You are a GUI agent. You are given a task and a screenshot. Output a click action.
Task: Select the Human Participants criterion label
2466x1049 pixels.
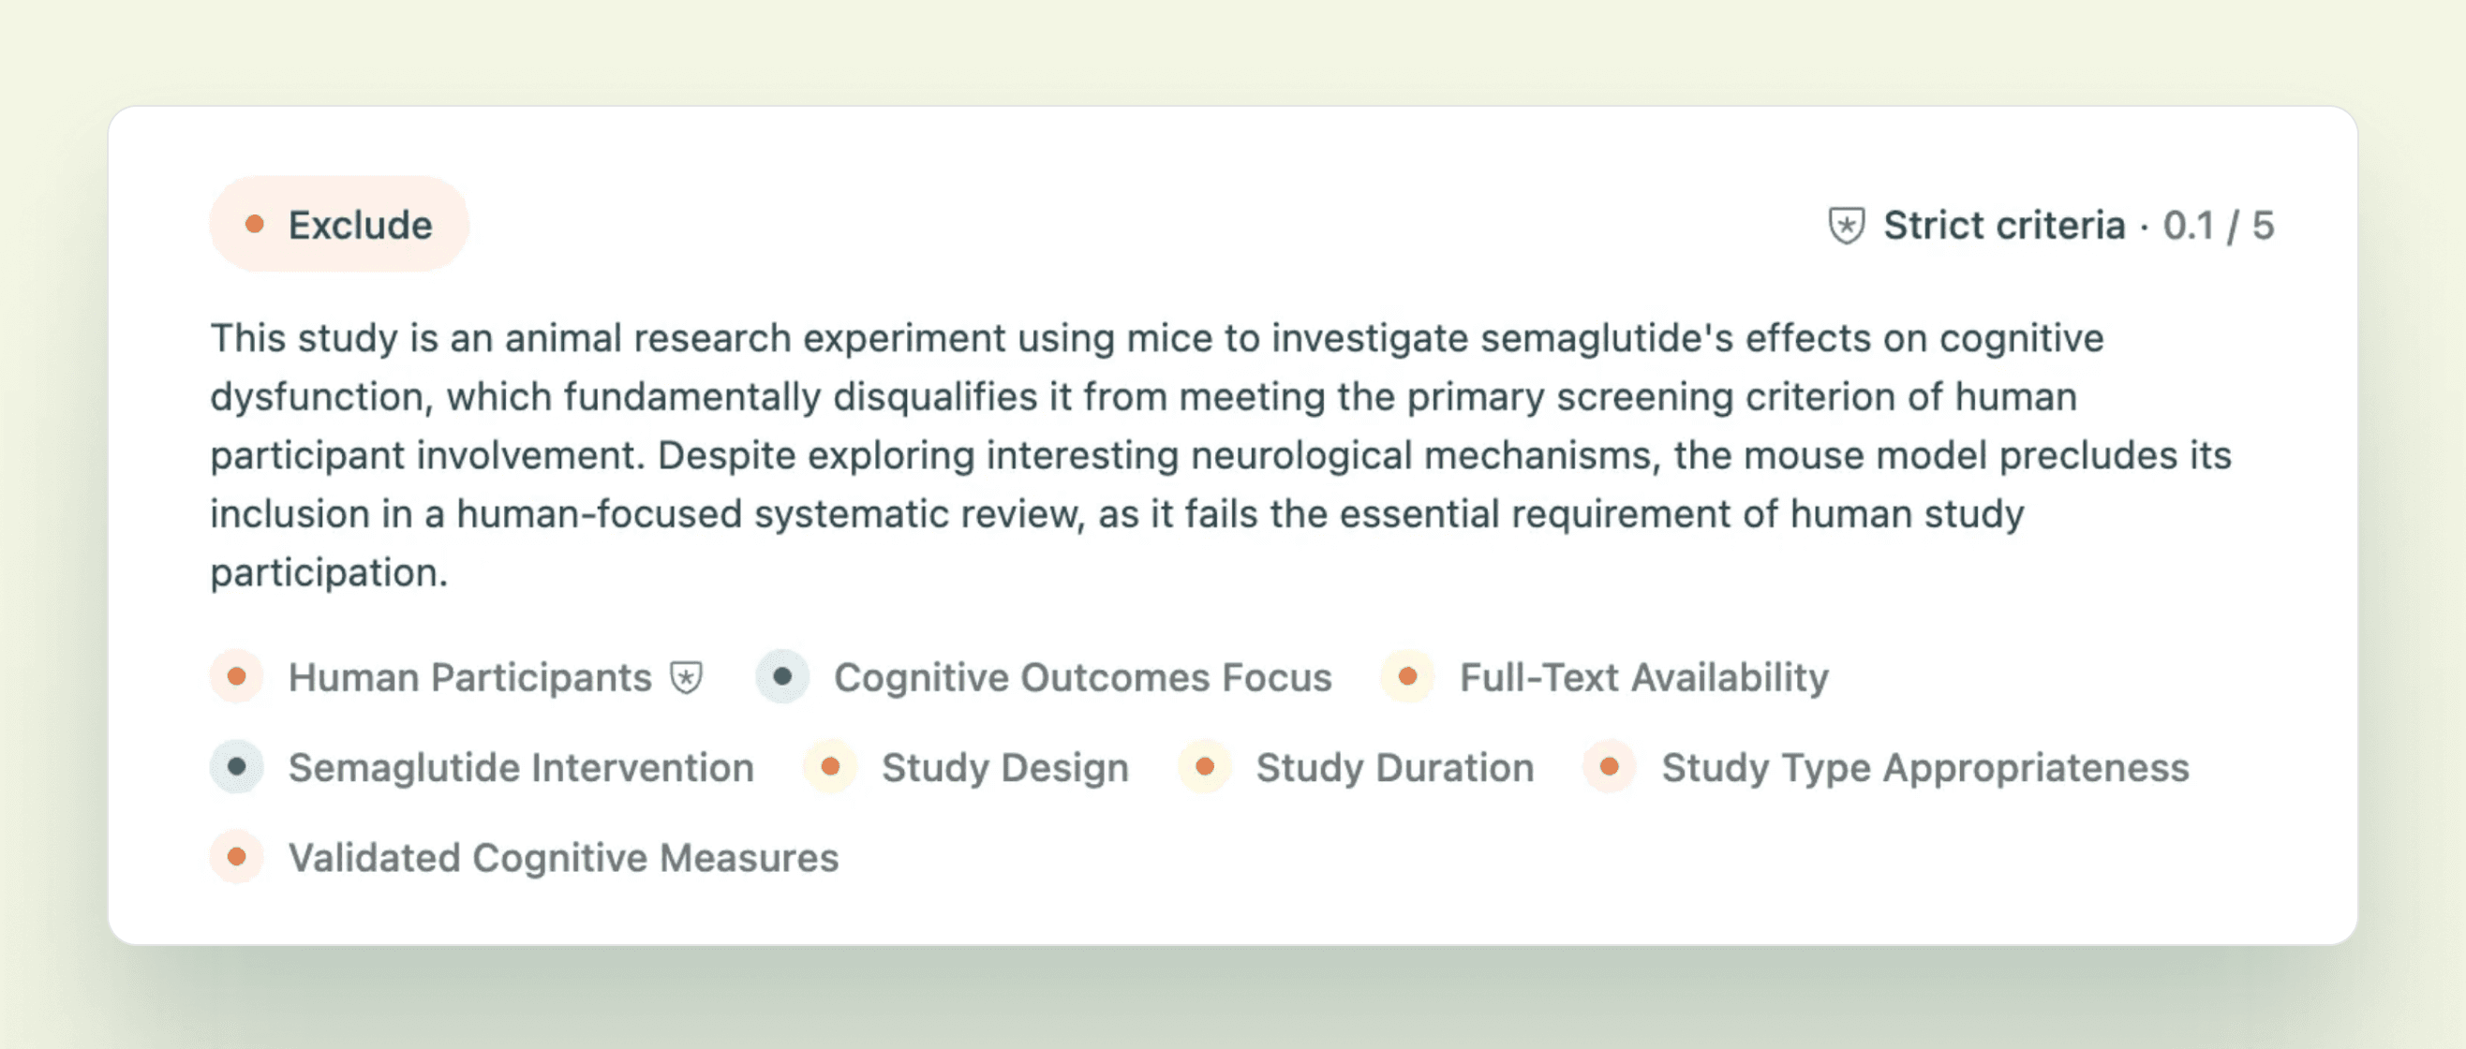(x=469, y=678)
